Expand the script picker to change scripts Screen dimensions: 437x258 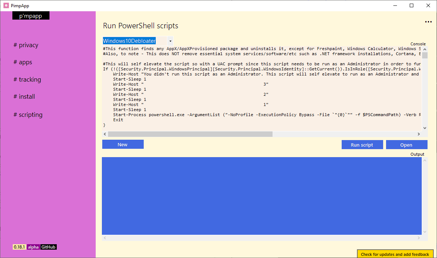tap(170, 41)
